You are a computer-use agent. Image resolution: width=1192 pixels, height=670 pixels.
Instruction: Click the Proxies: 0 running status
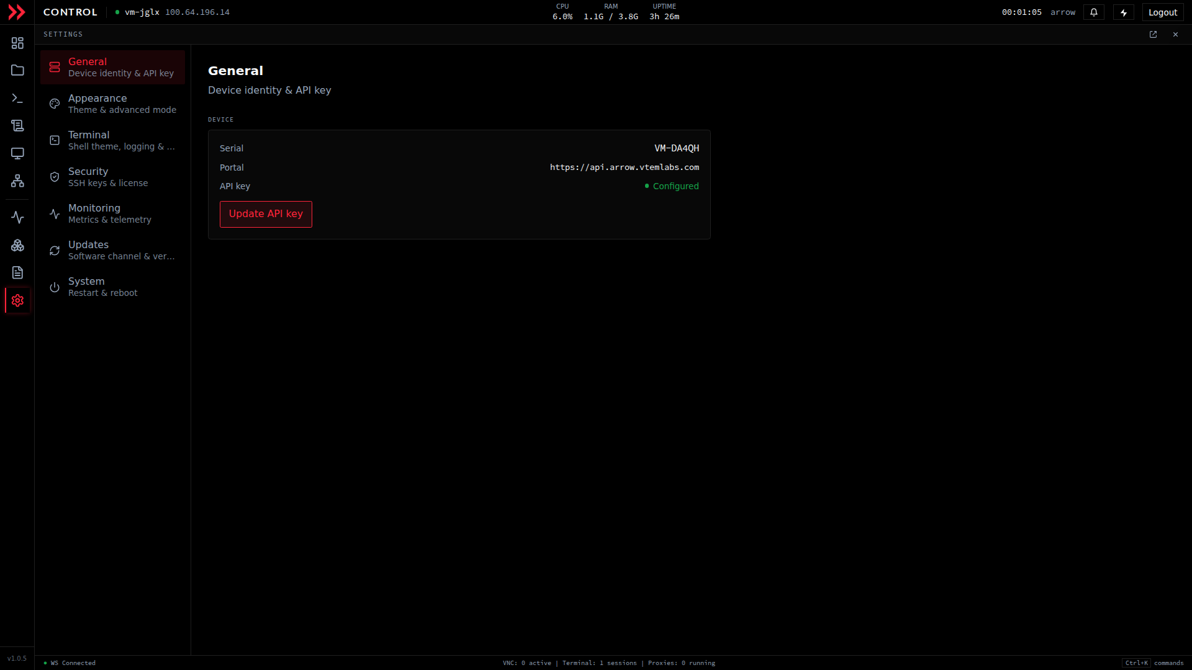681,663
